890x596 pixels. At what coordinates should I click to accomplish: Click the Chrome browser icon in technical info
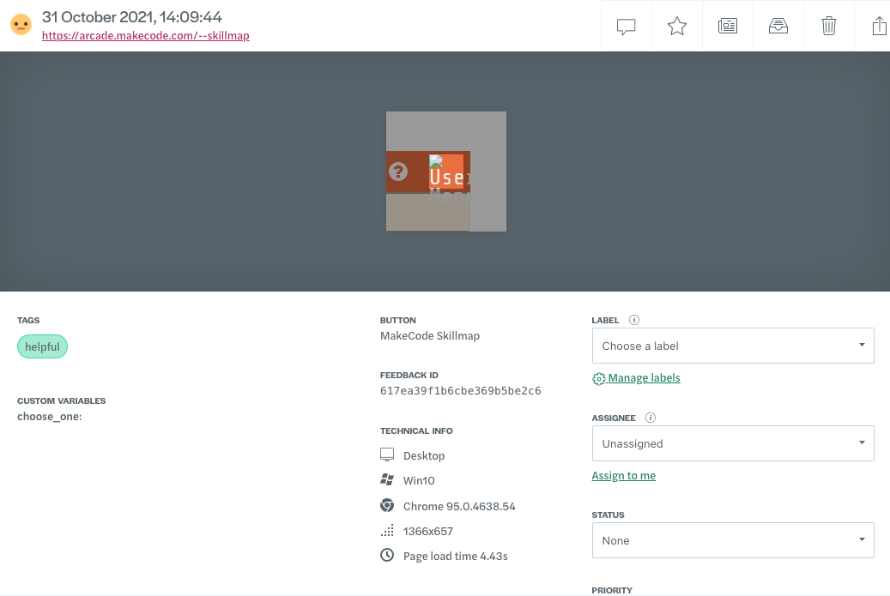(x=387, y=505)
